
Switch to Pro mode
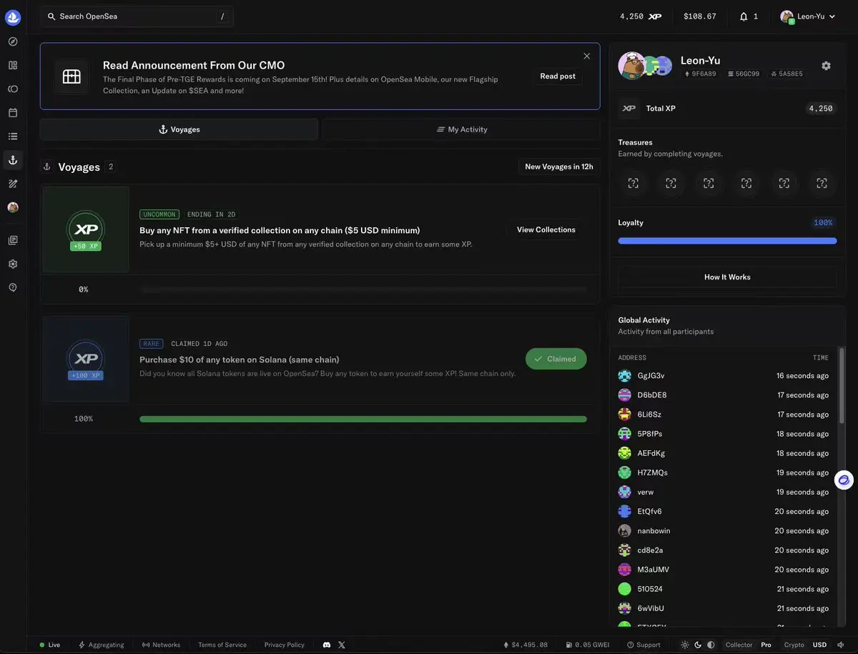click(x=766, y=645)
